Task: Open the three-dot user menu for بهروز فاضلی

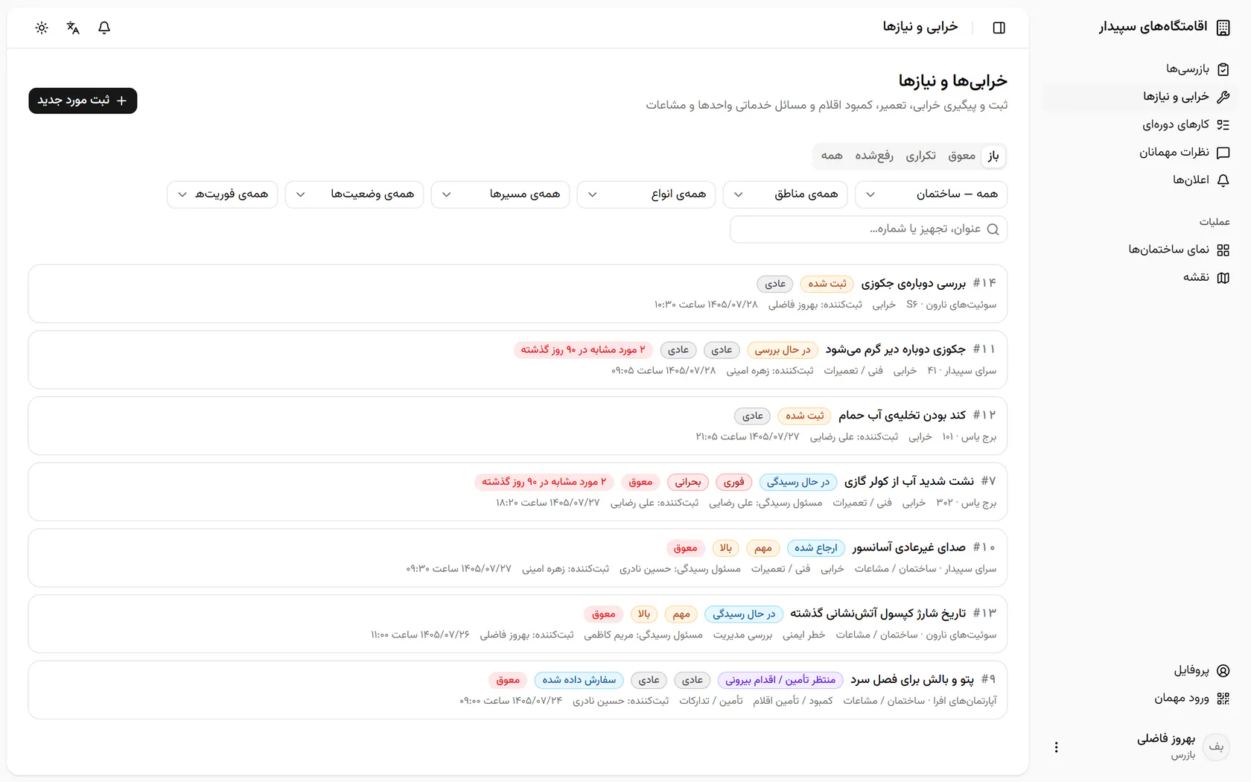Action: pyautogui.click(x=1056, y=747)
